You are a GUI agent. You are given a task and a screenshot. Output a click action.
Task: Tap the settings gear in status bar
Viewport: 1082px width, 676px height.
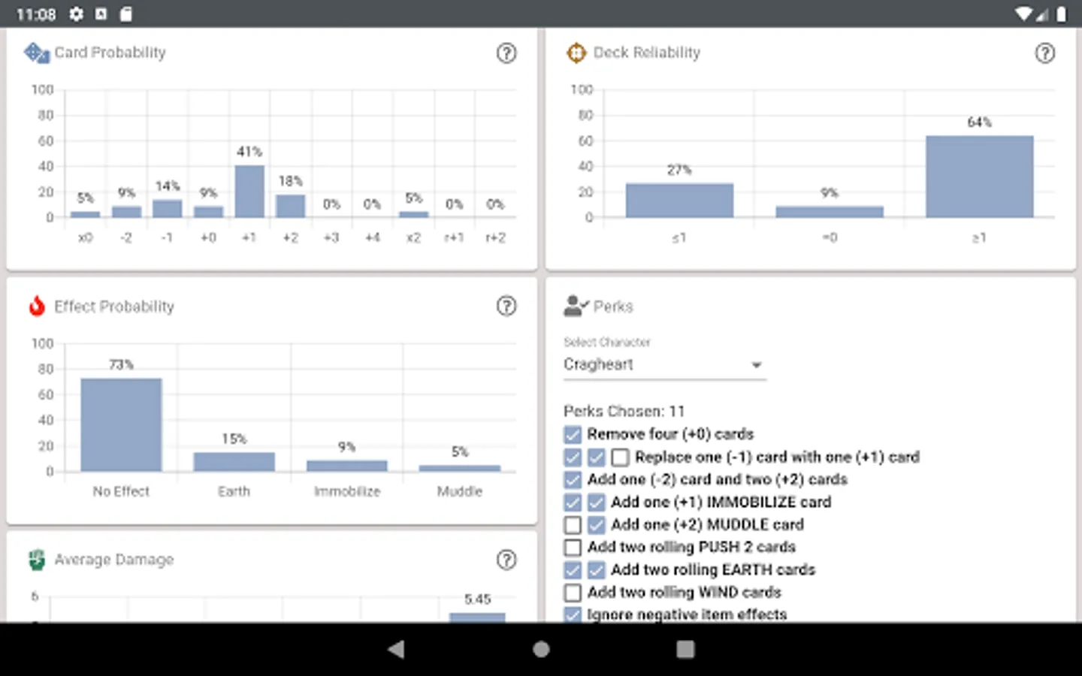tap(76, 14)
